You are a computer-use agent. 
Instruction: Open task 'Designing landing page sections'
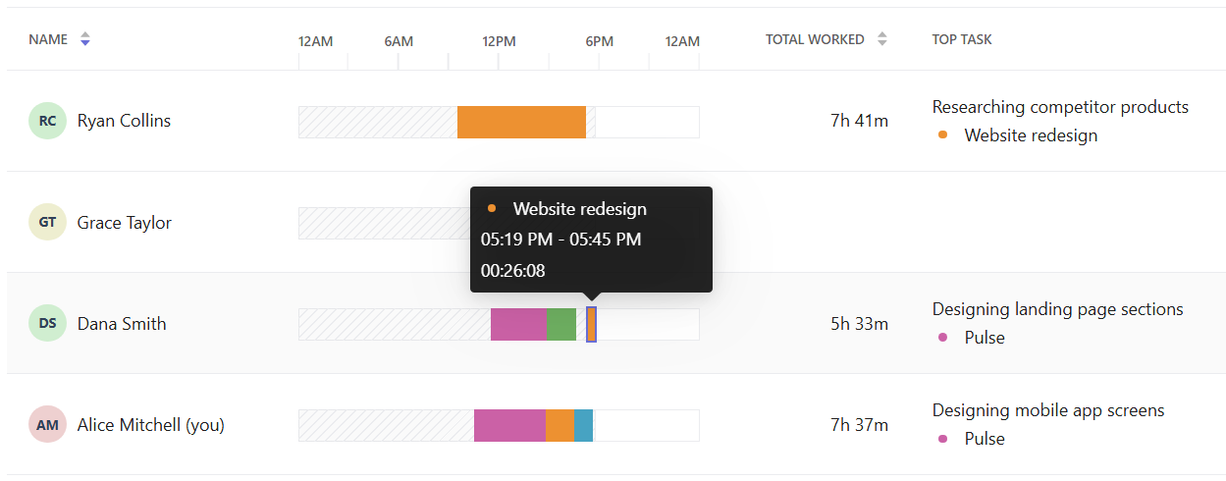tap(1058, 309)
